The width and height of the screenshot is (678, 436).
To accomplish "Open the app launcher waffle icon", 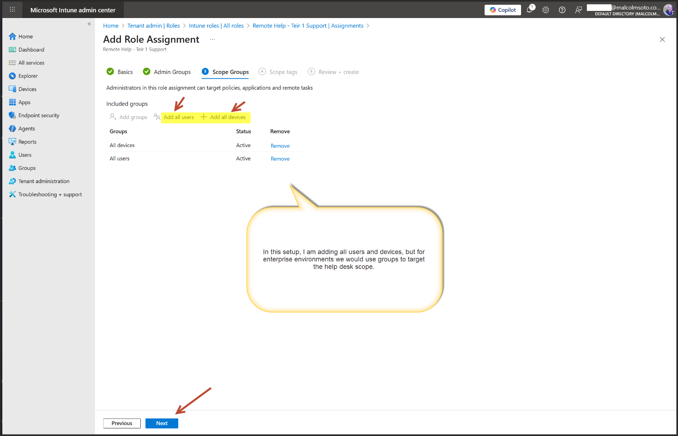I will [x=12, y=9].
